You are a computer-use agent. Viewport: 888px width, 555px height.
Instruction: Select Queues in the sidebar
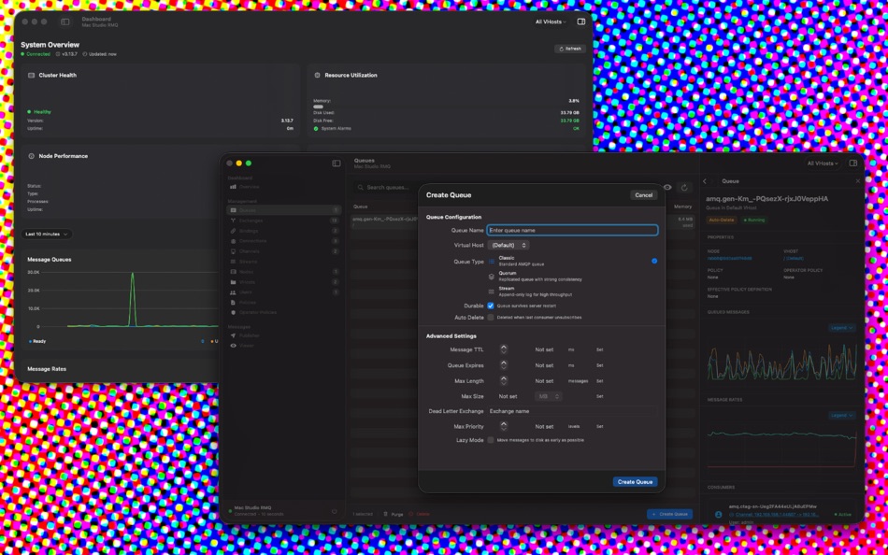(284, 210)
